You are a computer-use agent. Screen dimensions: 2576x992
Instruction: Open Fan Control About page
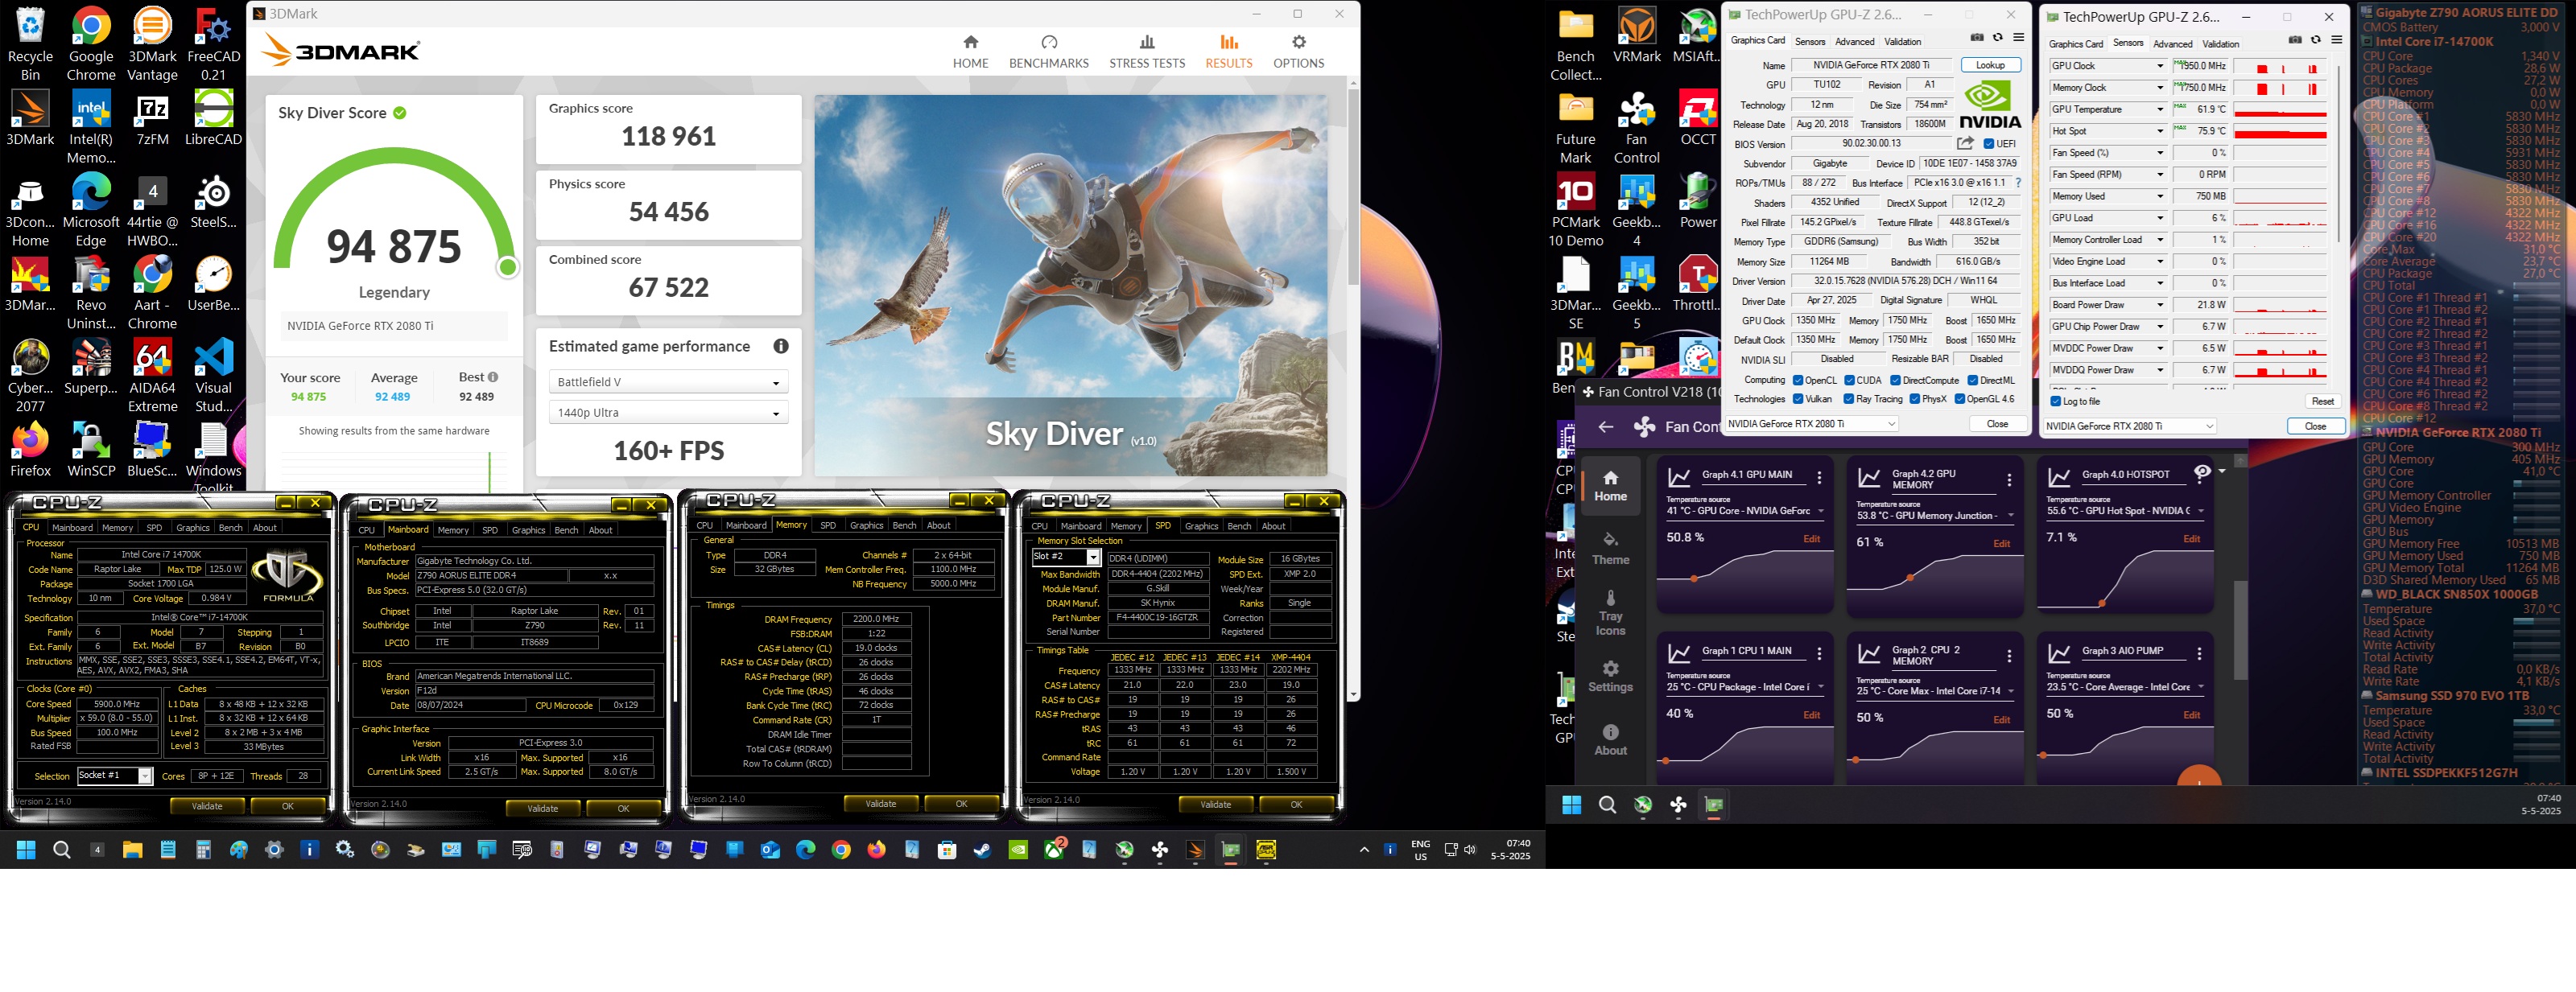(x=1610, y=739)
